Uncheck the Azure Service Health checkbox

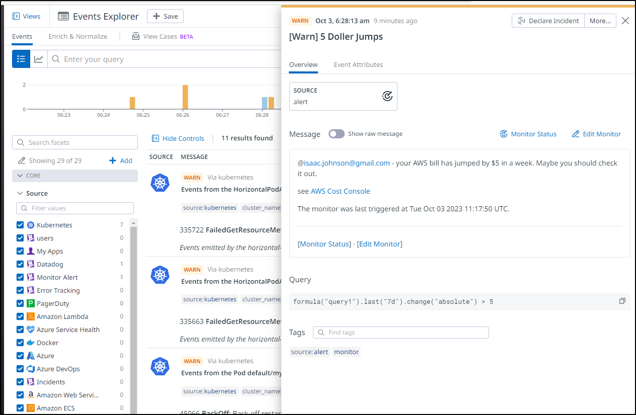point(20,329)
